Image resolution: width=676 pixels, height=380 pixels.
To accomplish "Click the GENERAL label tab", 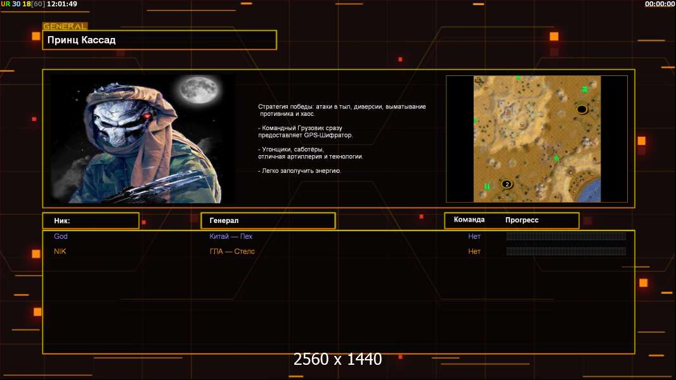I will pos(65,26).
